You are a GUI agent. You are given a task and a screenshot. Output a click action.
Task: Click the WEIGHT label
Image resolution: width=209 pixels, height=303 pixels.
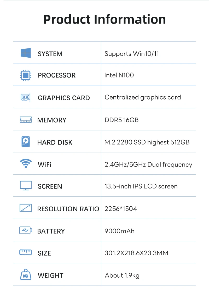[50, 276]
